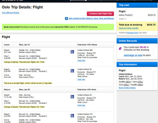
Task: Open Seat map for United Airlines 469
Action: pyautogui.click(x=81, y=61)
